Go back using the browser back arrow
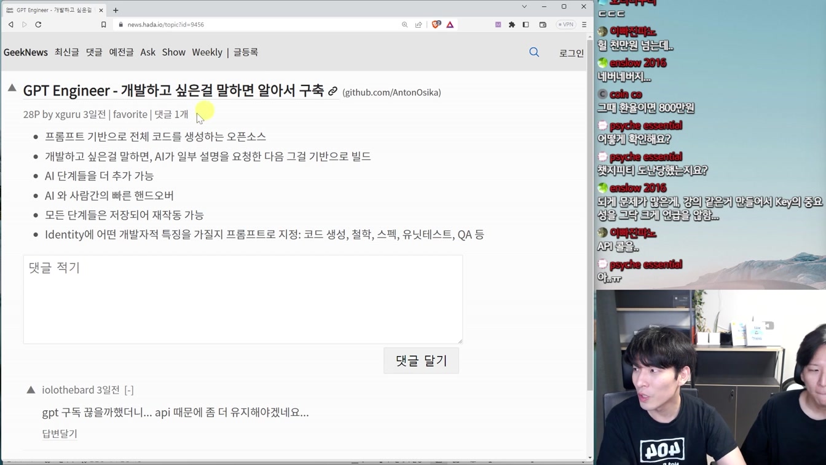826x465 pixels. coord(10,25)
